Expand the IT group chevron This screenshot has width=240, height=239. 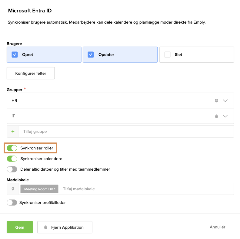[225, 116]
